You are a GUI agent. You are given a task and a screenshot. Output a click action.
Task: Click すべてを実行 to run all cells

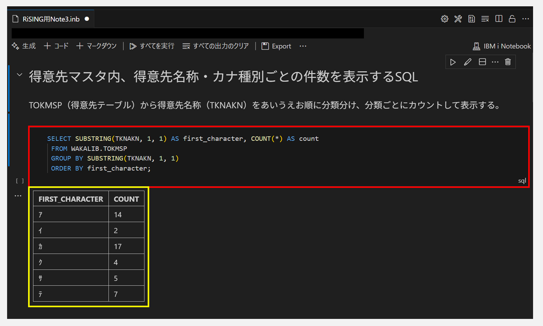click(152, 46)
